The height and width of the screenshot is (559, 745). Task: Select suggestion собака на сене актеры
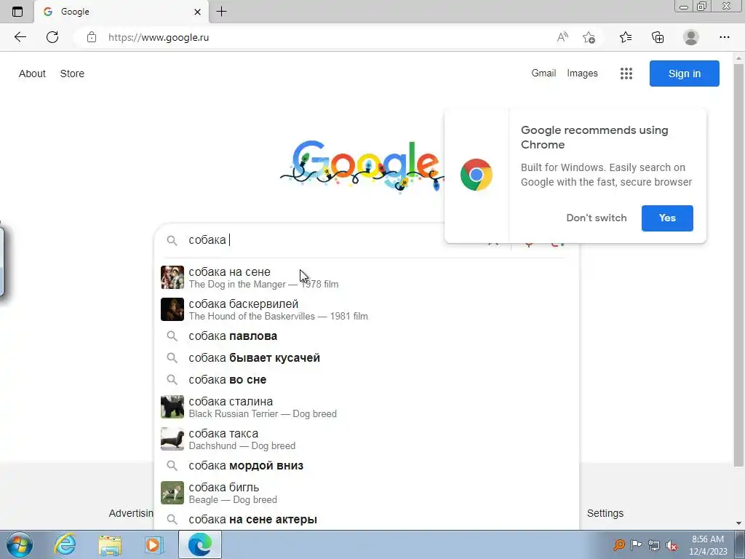click(367, 520)
